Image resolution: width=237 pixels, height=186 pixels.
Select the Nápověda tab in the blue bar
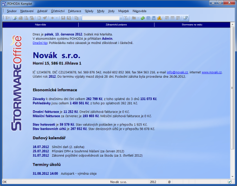pos(40,25)
